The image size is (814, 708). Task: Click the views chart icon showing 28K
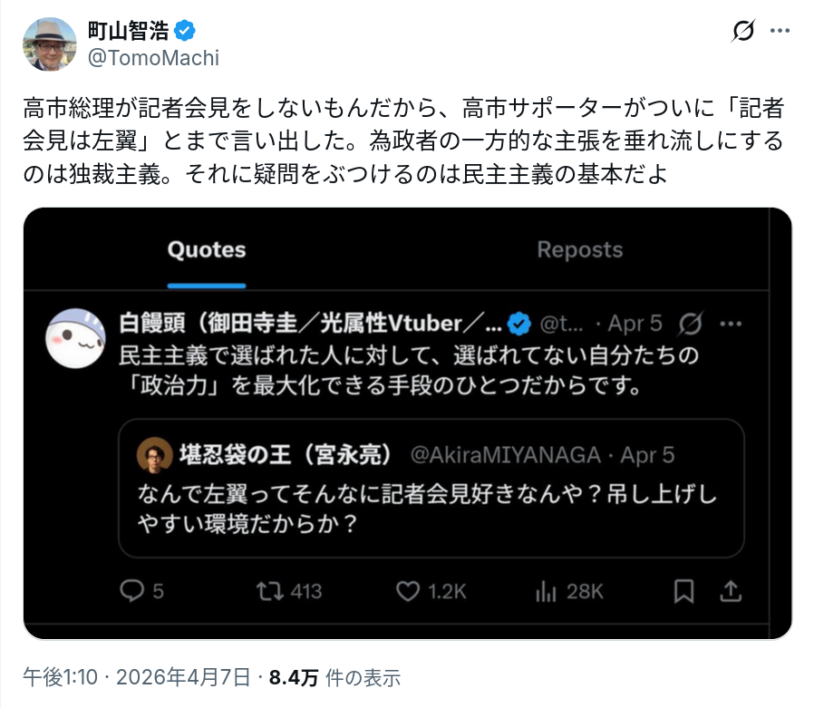coord(547,591)
